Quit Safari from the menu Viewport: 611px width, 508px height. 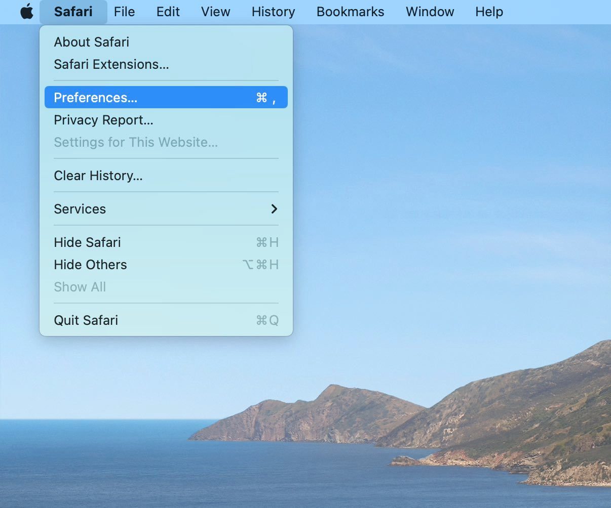(166, 320)
